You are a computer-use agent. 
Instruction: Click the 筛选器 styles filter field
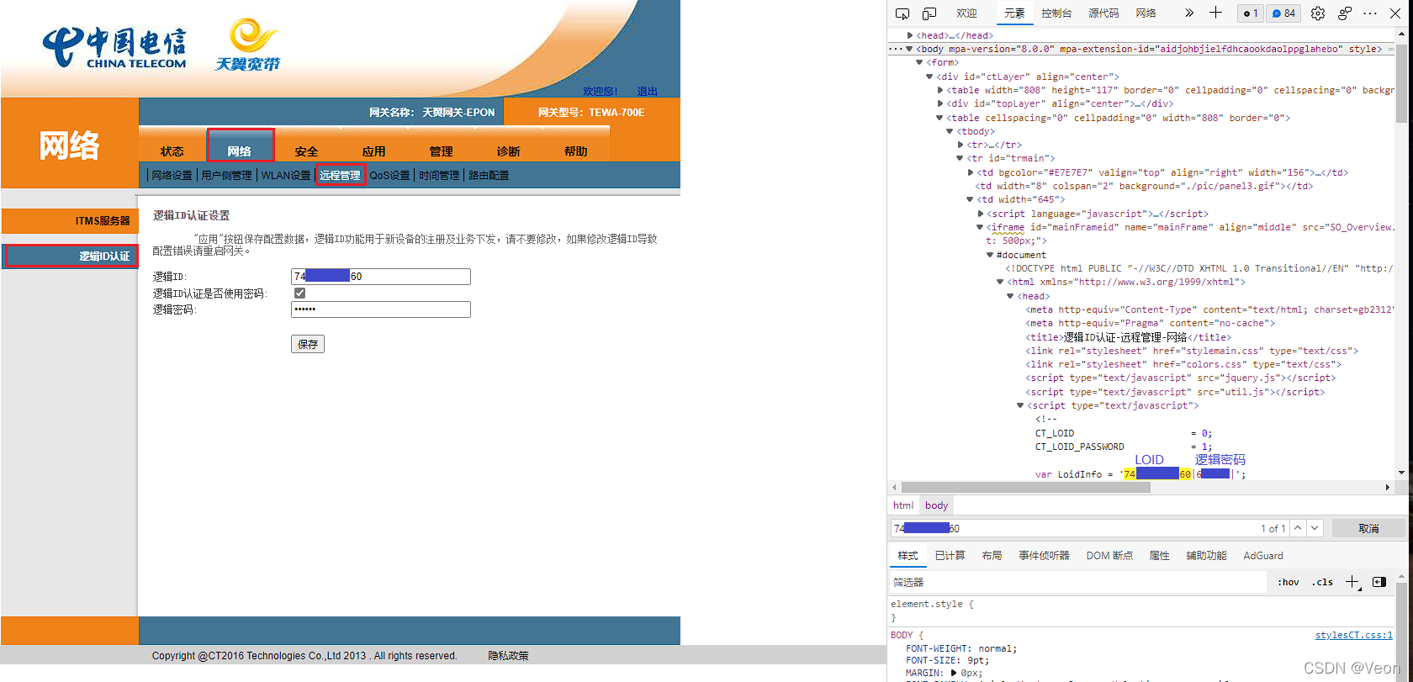tap(1078, 582)
